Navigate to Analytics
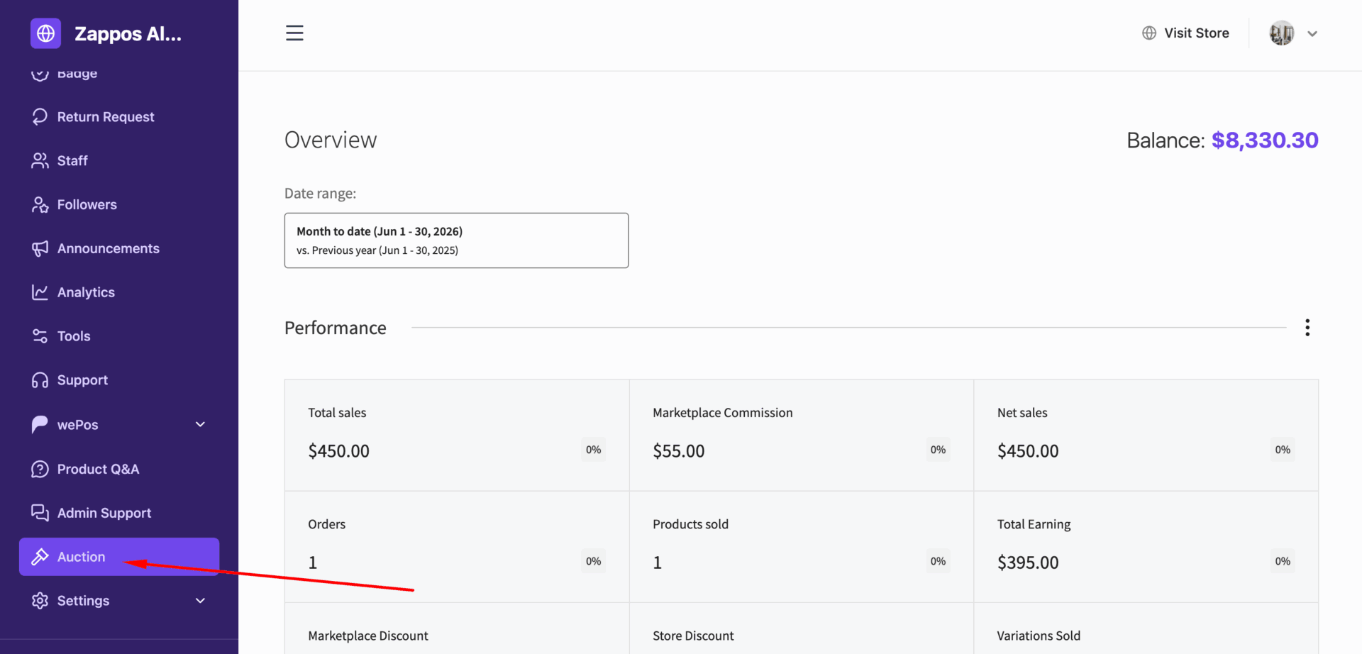Viewport: 1362px width, 654px height. click(x=119, y=292)
